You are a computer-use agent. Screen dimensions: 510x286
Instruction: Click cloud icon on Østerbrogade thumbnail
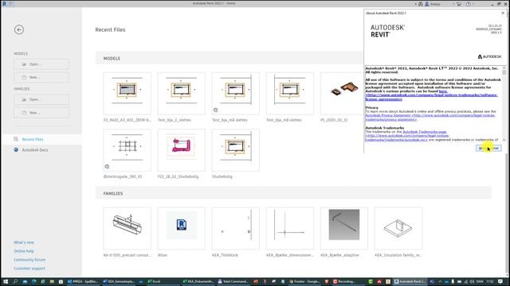coord(107,167)
